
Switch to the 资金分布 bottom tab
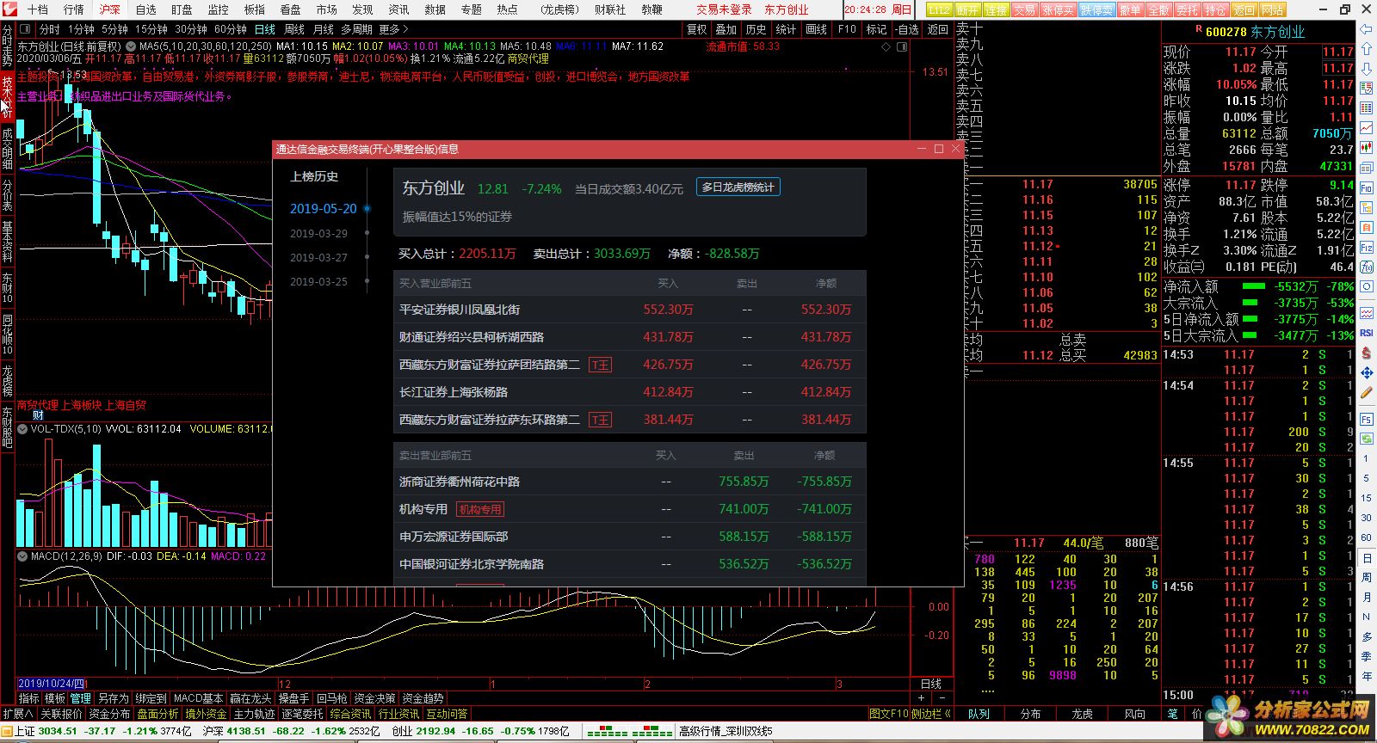click(109, 714)
